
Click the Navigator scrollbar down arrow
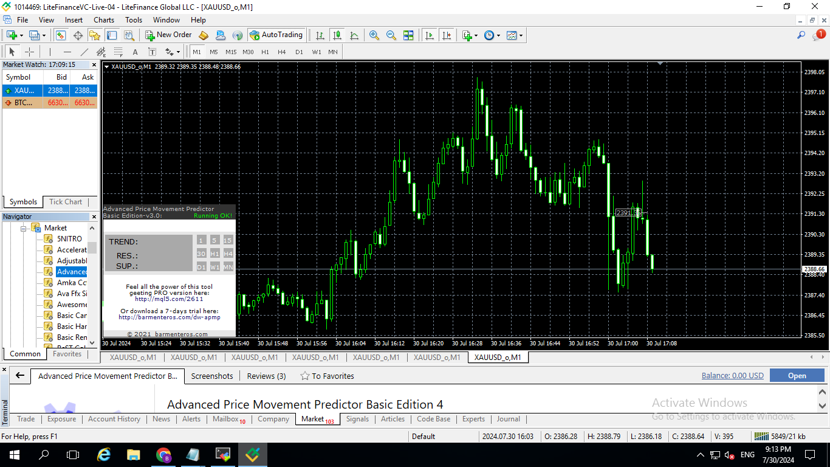point(92,342)
